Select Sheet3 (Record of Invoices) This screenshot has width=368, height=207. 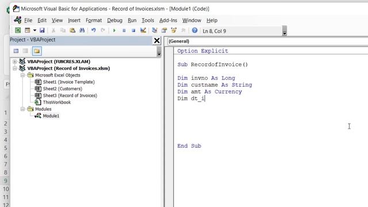coord(70,95)
